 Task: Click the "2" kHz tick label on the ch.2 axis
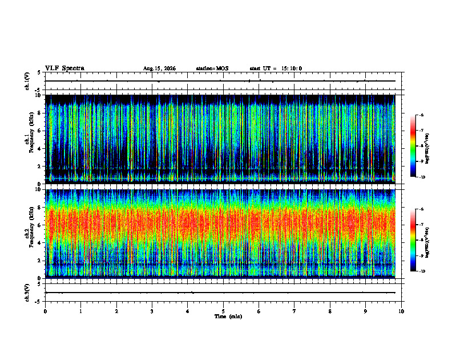click(39, 261)
